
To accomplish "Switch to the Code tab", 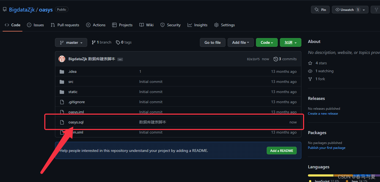I will coord(13,25).
